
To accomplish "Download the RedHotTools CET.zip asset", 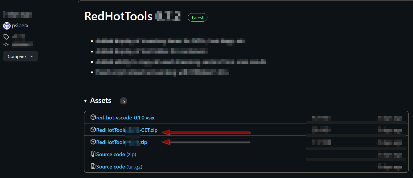I will (127, 130).
